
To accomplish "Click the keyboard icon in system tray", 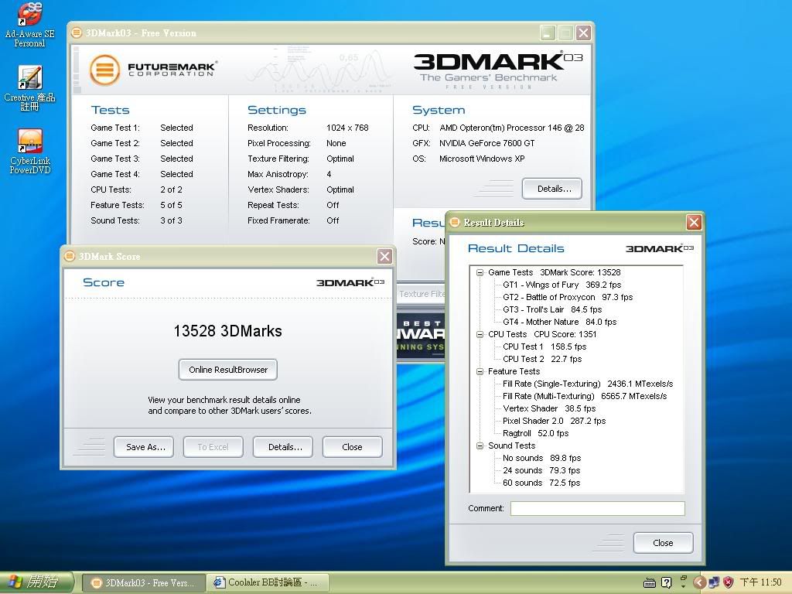I will coord(650,582).
